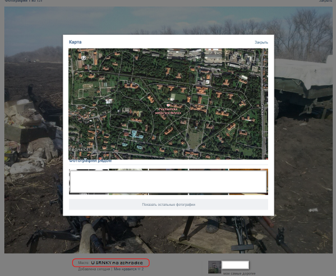
Task: Click the Мне нравится like link
Action: [x=125, y=269]
